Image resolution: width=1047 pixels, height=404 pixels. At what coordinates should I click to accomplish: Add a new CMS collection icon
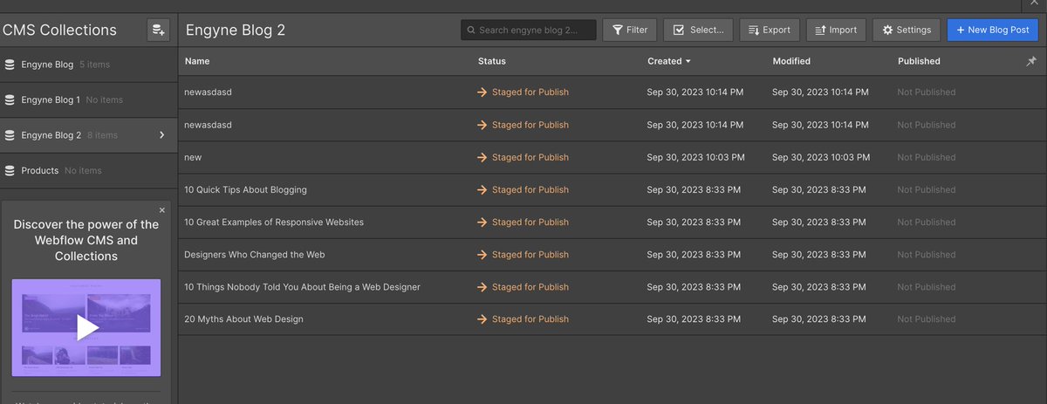pos(158,30)
